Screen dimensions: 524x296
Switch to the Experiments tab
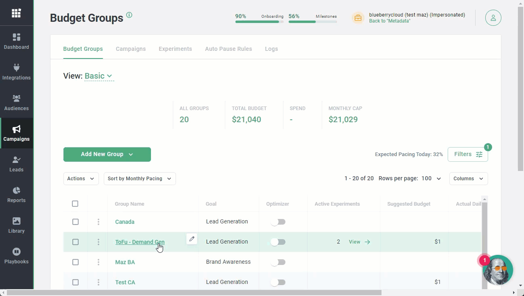click(x=175, y=48)
